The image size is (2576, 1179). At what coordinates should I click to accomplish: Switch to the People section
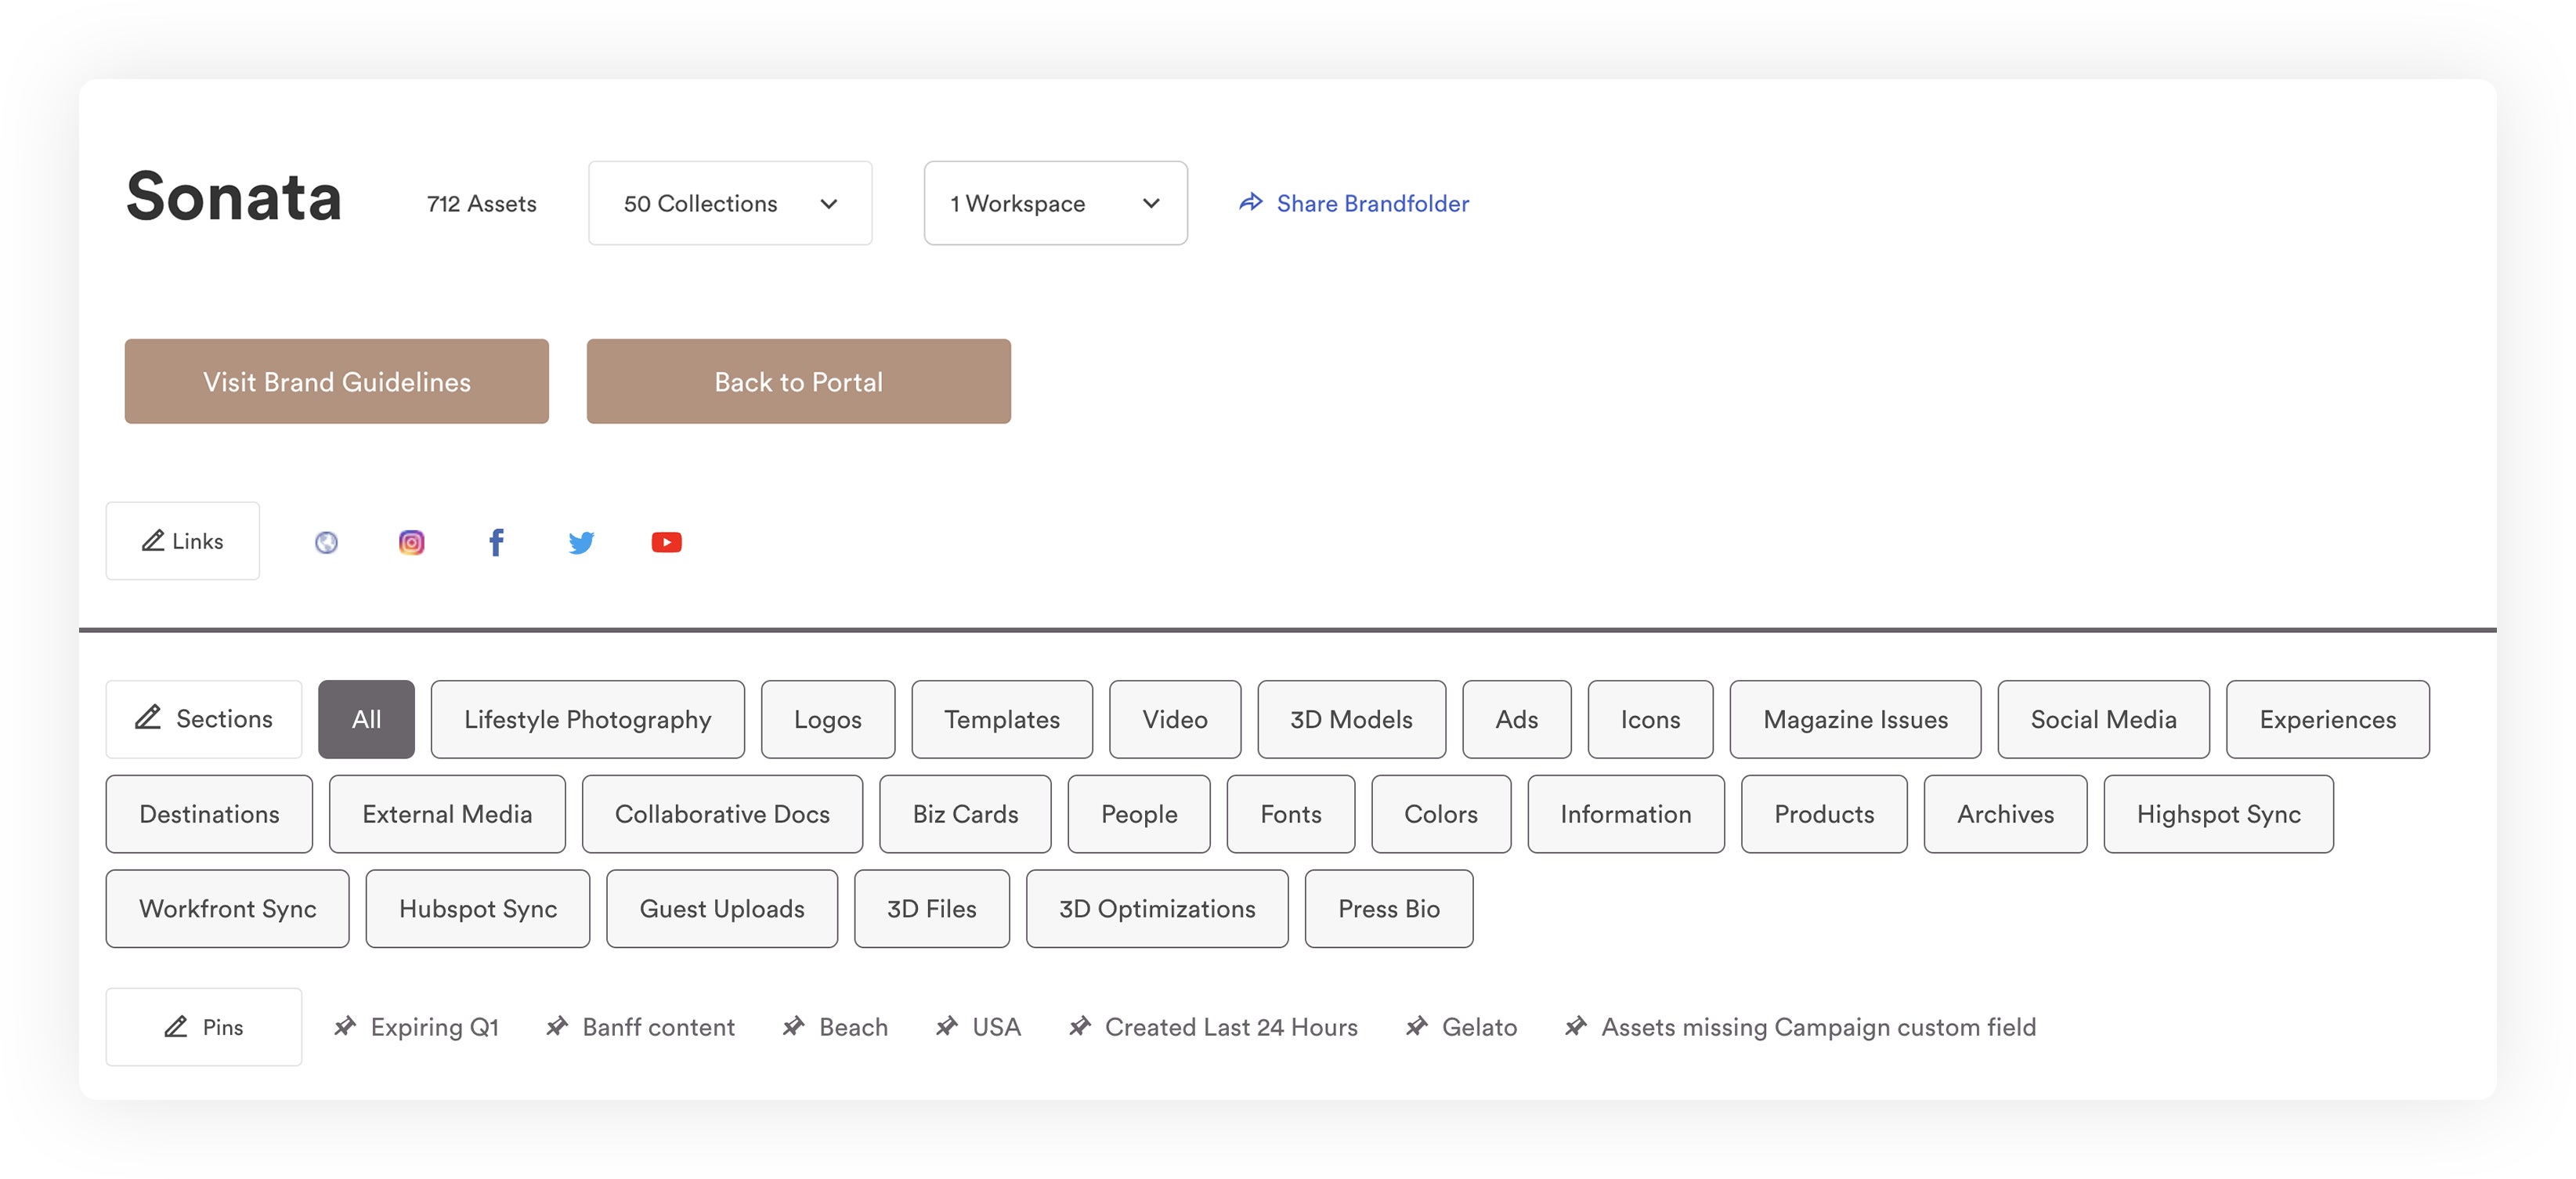click(1139, 814)
